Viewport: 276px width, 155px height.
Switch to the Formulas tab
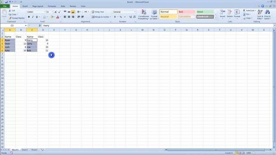pos(52,6)
